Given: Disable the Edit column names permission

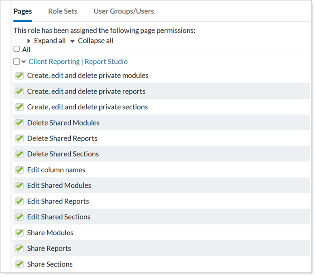Looking at the screenshot, I should [x=19, y=170].
